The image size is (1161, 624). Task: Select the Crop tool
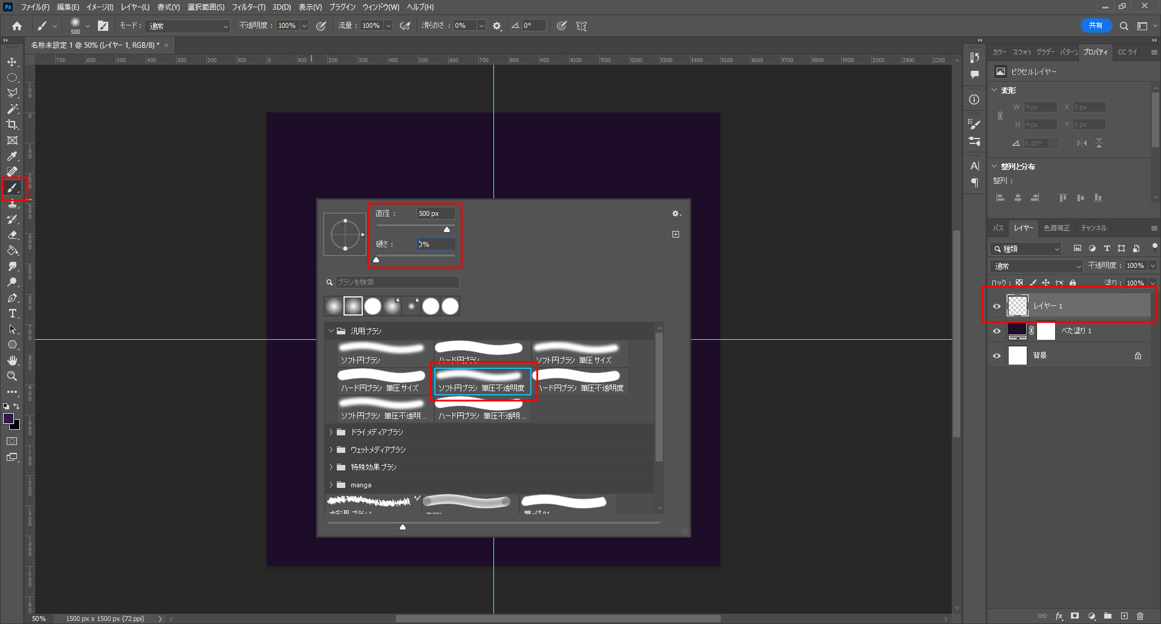pyautogui.click(x=12, y=125)
